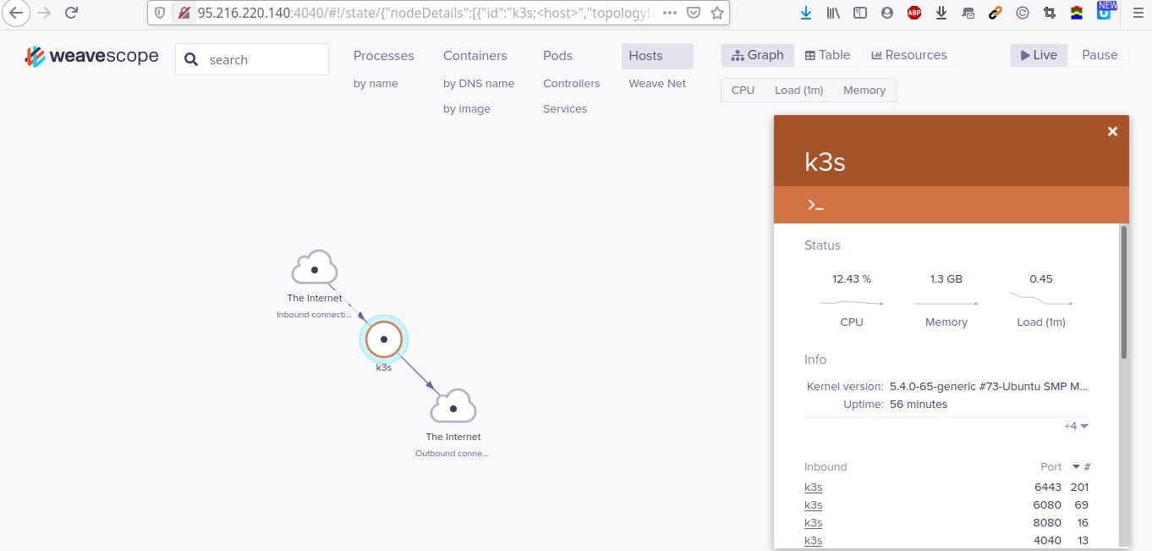Toggle the browser sidebar icon
Image resolution: width=1152 pixels, height=551 pixels.
coord(860,13)
